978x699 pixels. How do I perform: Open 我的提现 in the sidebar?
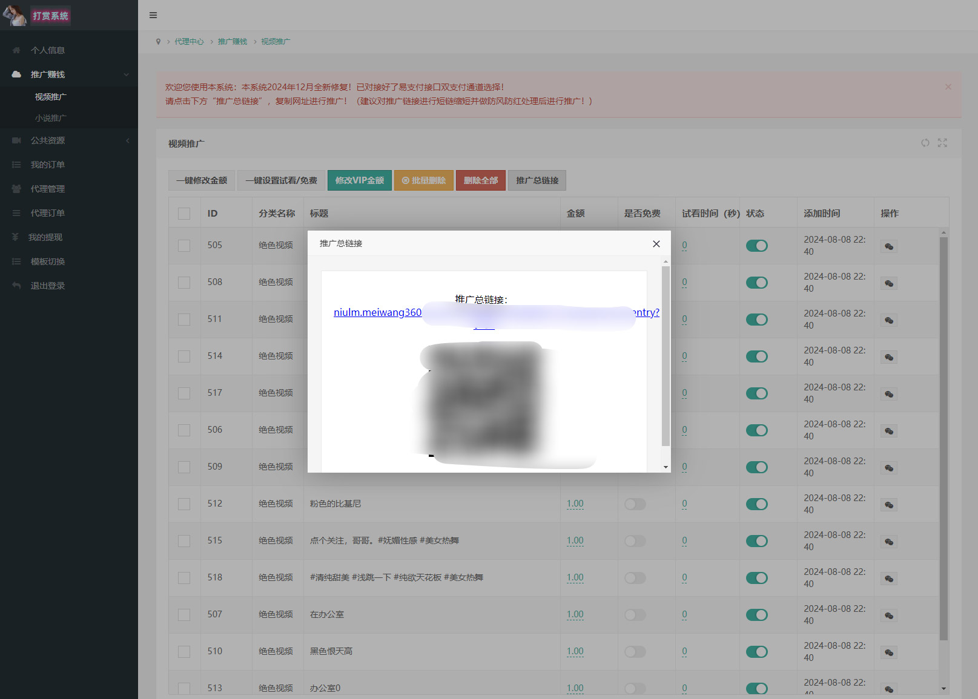tap(45, 237)
